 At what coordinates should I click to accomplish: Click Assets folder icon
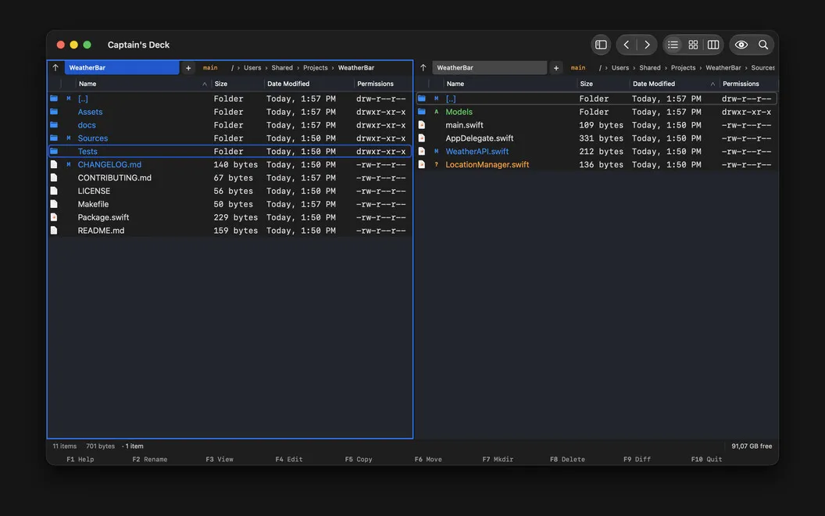[x=54, y=112]
